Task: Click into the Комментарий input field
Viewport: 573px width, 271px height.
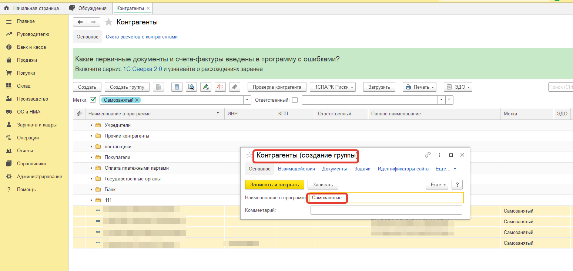Action: tap(386, 210)
